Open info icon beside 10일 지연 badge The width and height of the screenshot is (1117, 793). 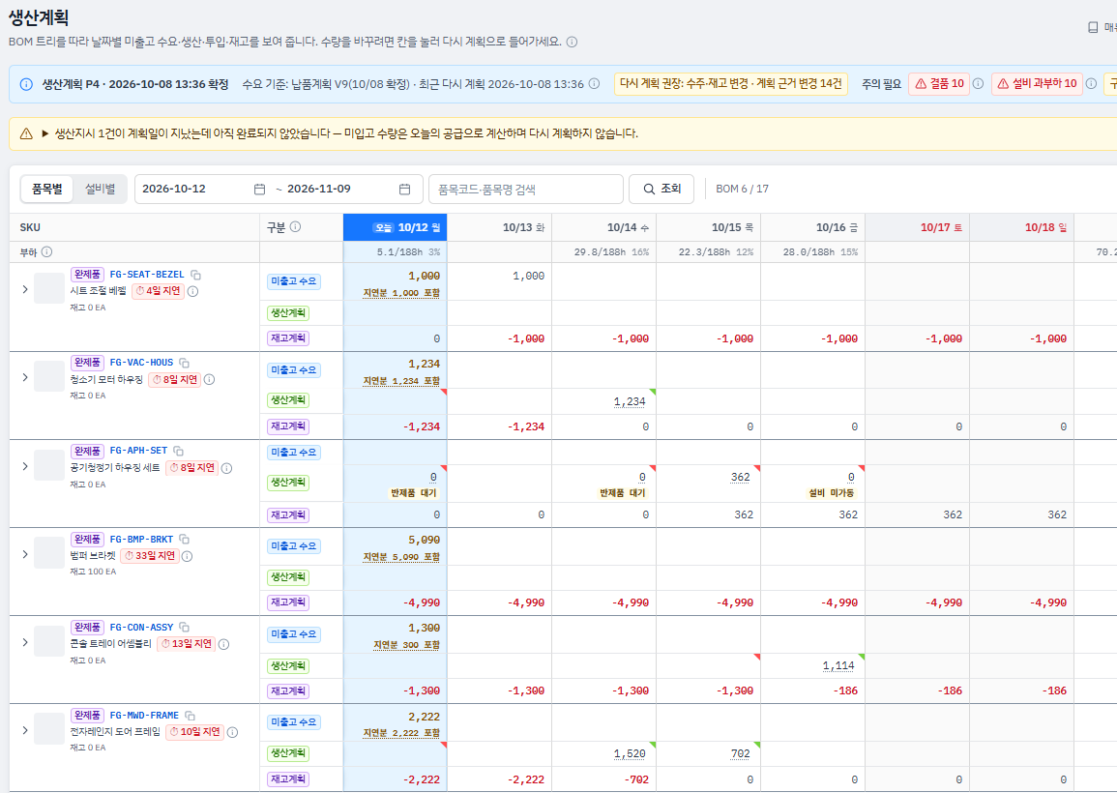point(232,732)
